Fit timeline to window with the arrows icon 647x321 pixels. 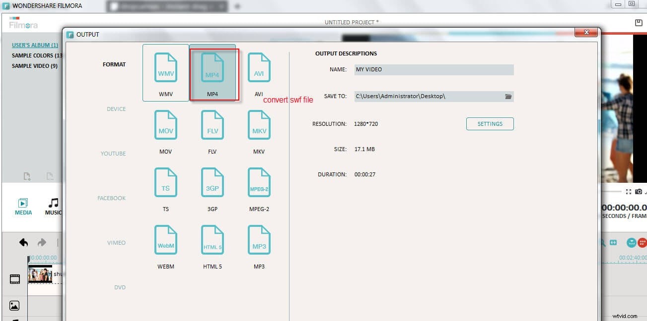pos(613,243)
